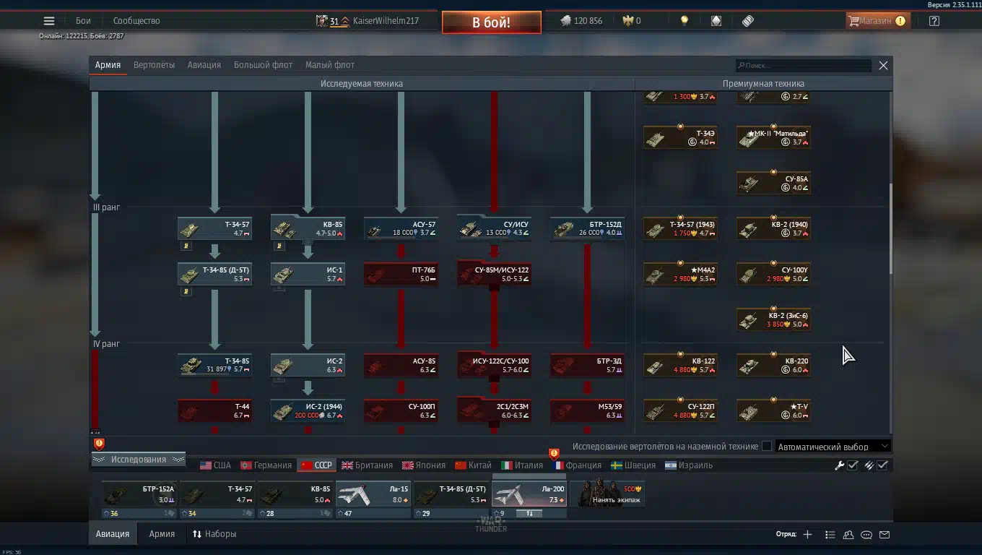Switch nation to Япония
Viewport: 982px width, 555px height.
(x=424, y=465)
